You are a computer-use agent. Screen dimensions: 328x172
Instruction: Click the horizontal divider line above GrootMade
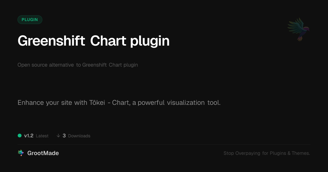tap(164, 144)
